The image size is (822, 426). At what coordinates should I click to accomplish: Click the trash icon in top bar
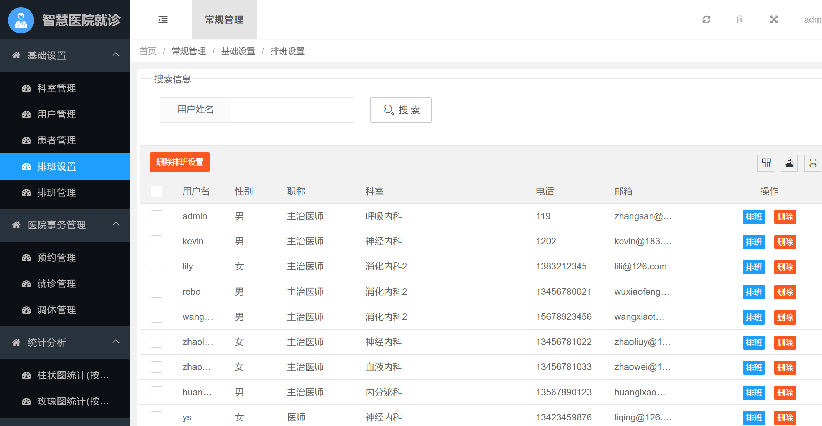pyautogui.click(x=740, y=19)
